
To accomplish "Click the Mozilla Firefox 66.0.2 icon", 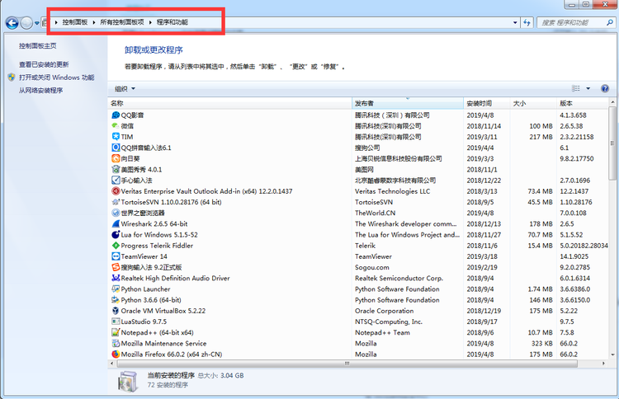I will (x=116, y=354).
